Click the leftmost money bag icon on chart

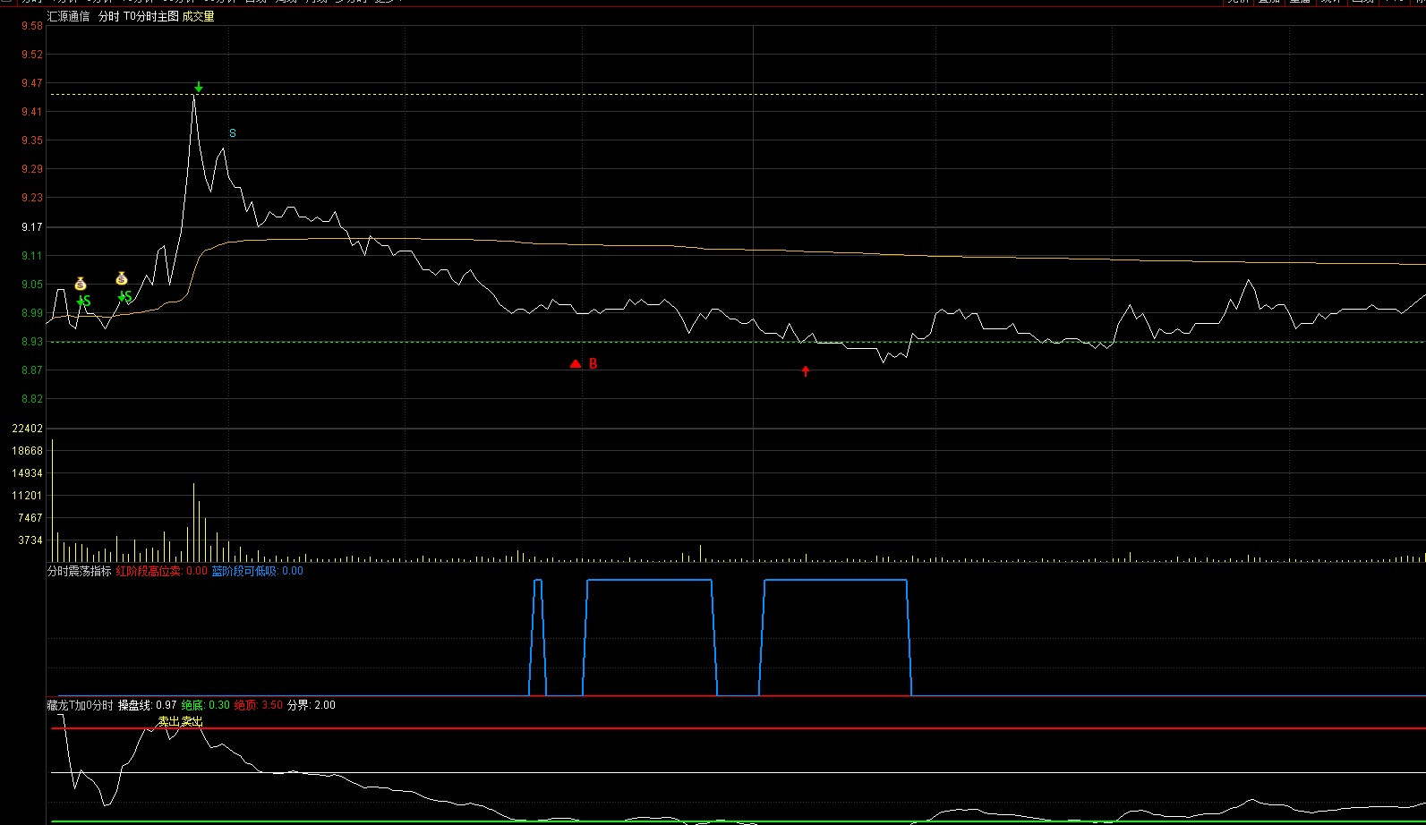click(x=81, y=284)
